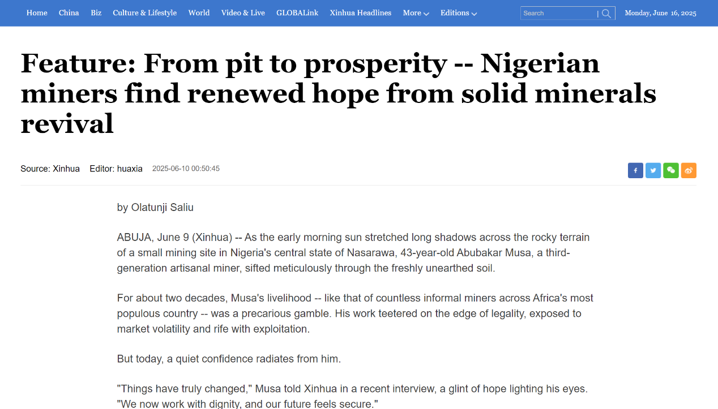718x409 pixels.
Task: Open Culture & Lifestyle section
Action: tap(144, 13)
